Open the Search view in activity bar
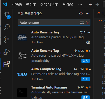 7,27
